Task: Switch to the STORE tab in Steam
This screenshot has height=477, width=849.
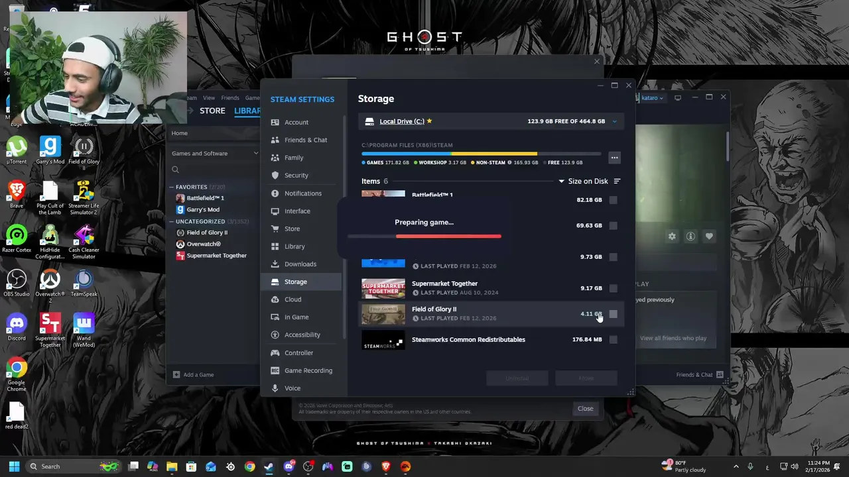Action: pos(212,111)
